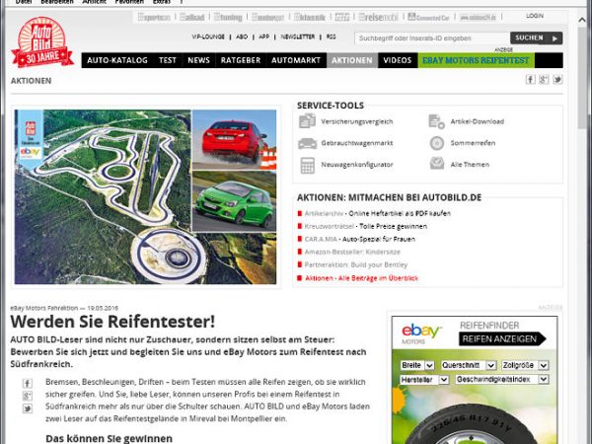Viewport: 592px width, 444px height.
Task: Open the Amazon-Bestseller: Kindersitze link
Action: [352, 252]
